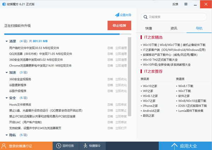Open Win10下载 link in IT之家精选
Image resolution: width=212 pixels, height=150 pixels.
(x=150, y=45)
